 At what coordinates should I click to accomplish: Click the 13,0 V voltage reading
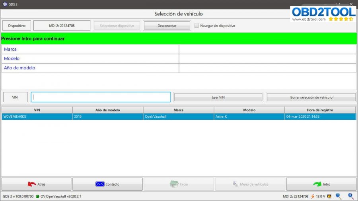321,196
